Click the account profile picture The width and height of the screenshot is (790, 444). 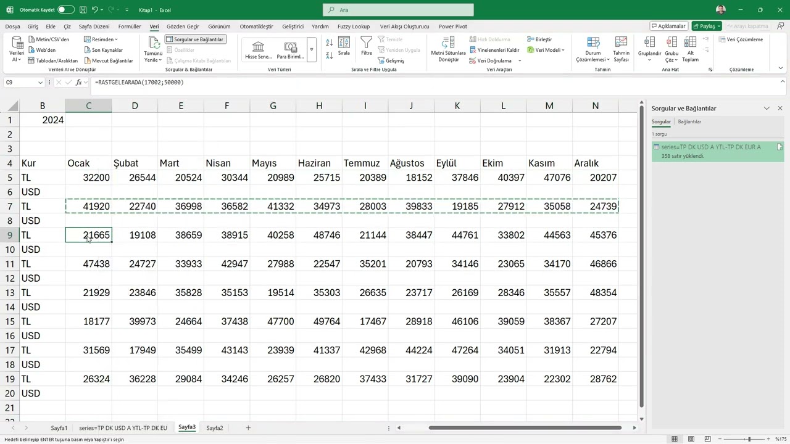tap(721, 10)
